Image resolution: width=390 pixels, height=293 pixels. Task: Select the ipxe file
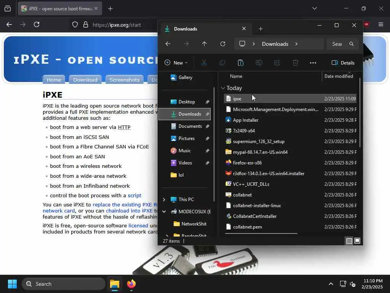pyautogui.click(x=290, y=99)
